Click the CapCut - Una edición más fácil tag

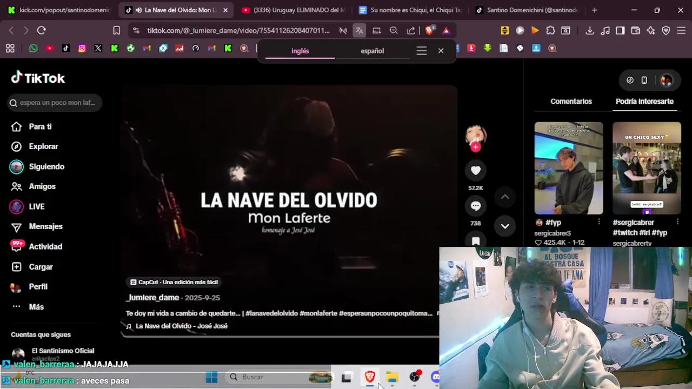174,282
